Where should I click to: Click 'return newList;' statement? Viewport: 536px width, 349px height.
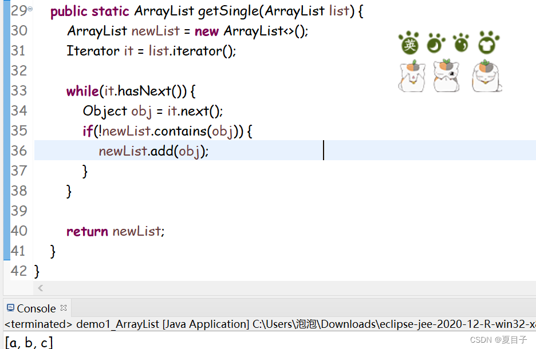coord(115,231)
